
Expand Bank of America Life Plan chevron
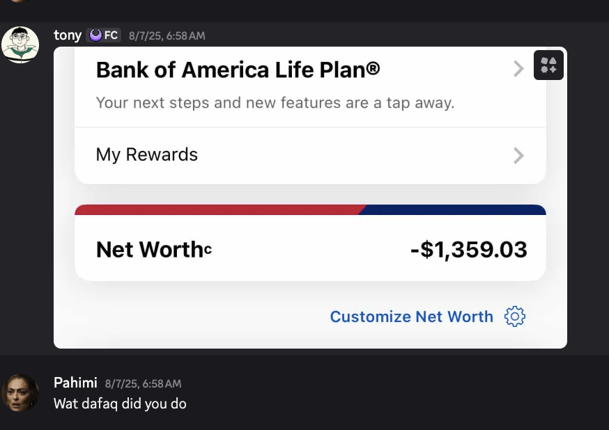tap(518, 69)
